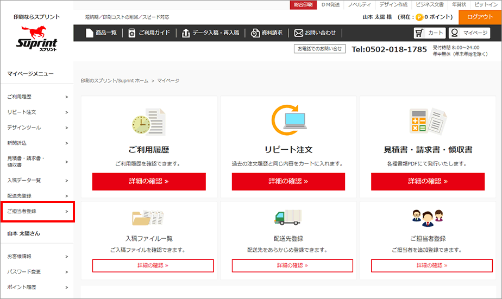Select the 総合印刷 top tab
The height and width of the screenshot is (299, 502).
pyautogui.click(x=303, y=5)
